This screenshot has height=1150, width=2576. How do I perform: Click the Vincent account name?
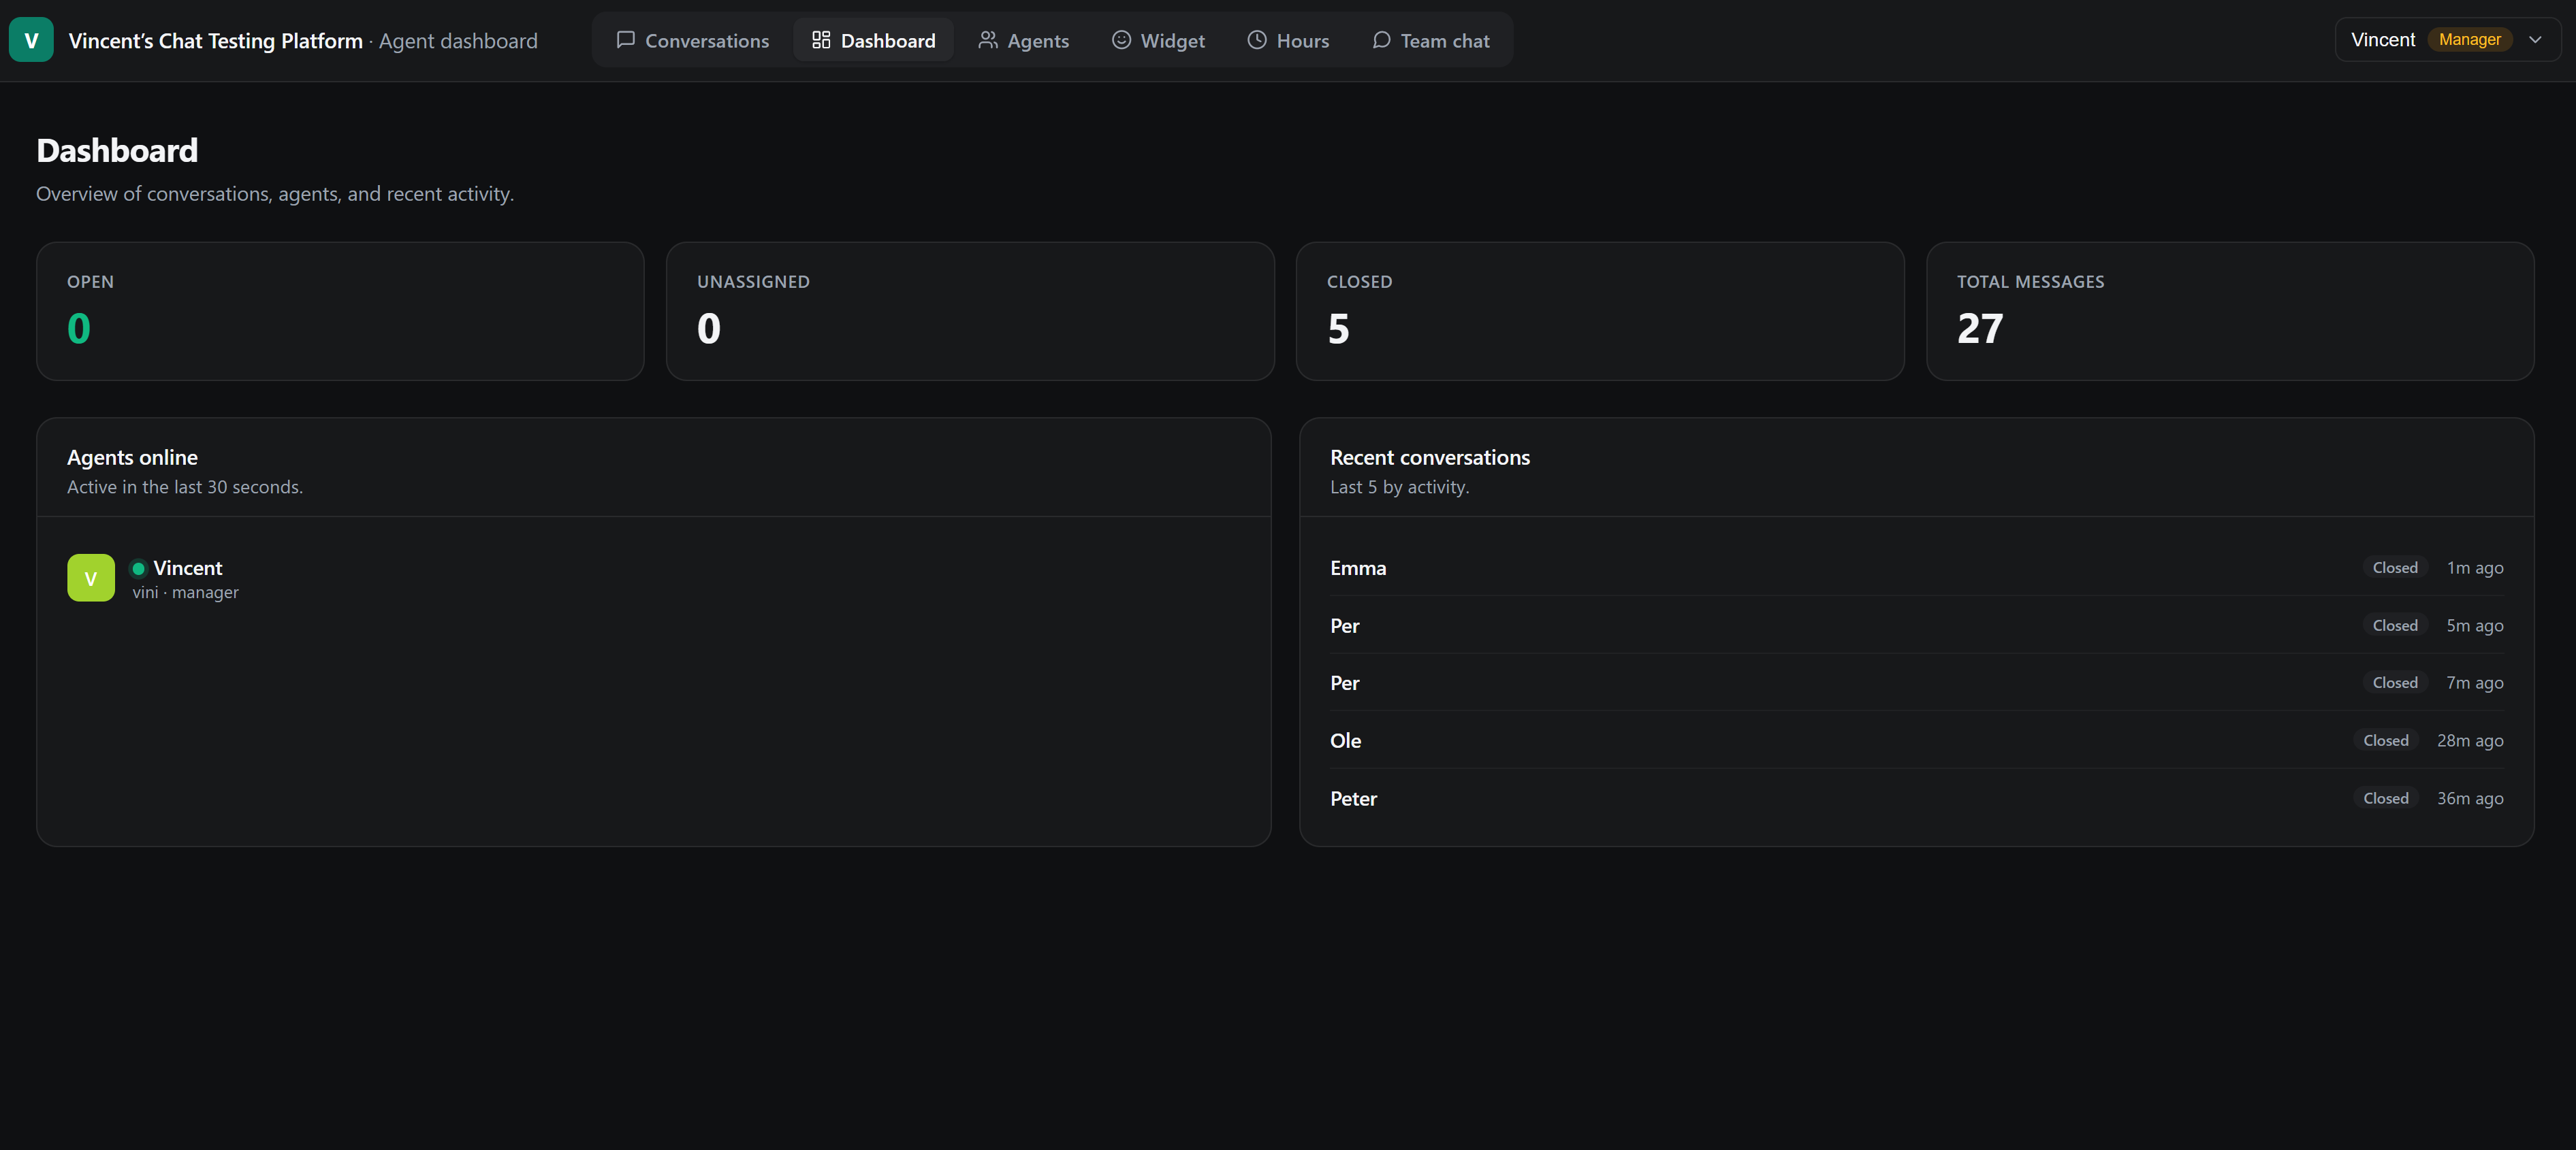2382,40
